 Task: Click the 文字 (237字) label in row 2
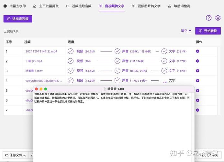pyautogui.click(x=178, y=61)
